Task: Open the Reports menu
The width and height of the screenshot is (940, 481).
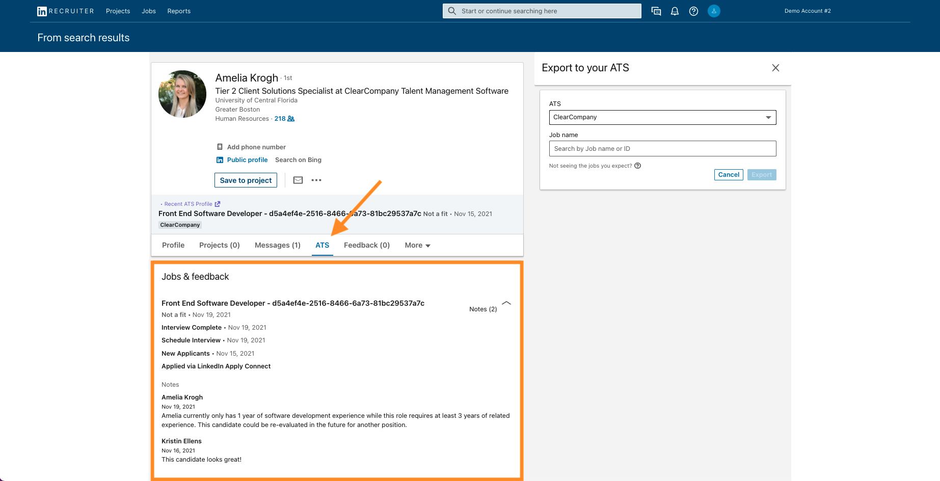Action: (x=179, y=11)
